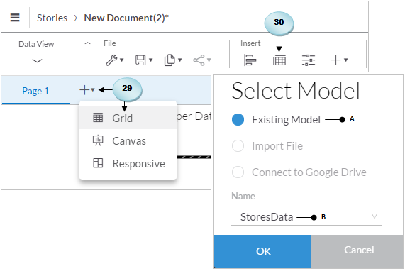
Task: Open the Insert plus more dropdown
Action: pos(339,60)
